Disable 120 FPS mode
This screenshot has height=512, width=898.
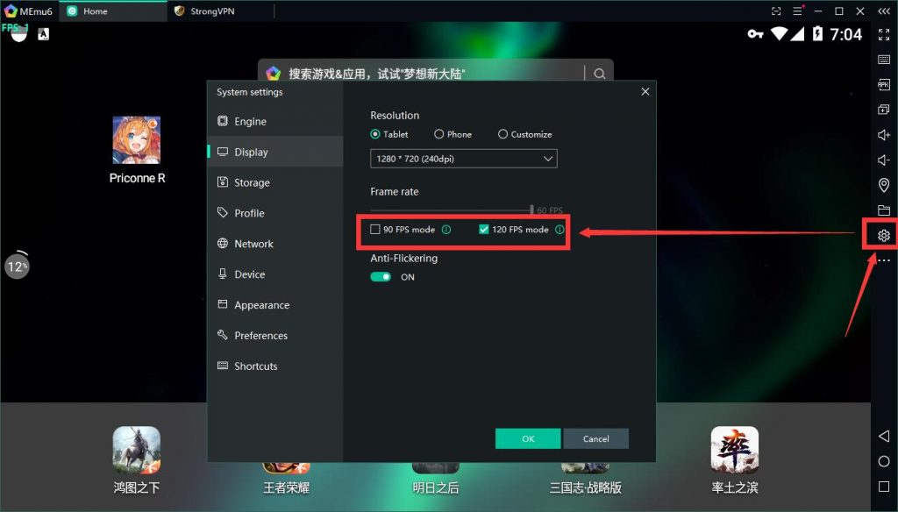tap(483, 229)
